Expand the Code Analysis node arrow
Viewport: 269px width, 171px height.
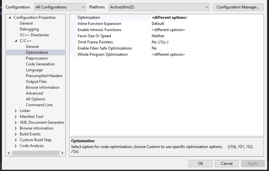point(16,146)
